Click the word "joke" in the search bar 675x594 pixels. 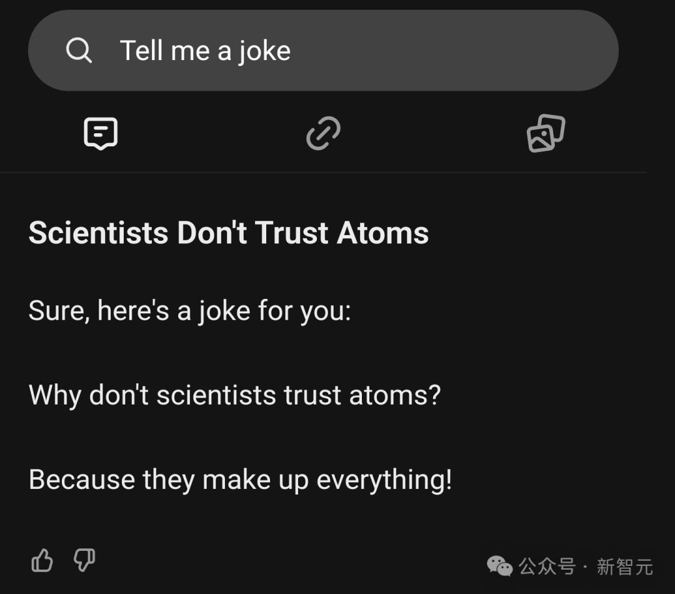264,51
